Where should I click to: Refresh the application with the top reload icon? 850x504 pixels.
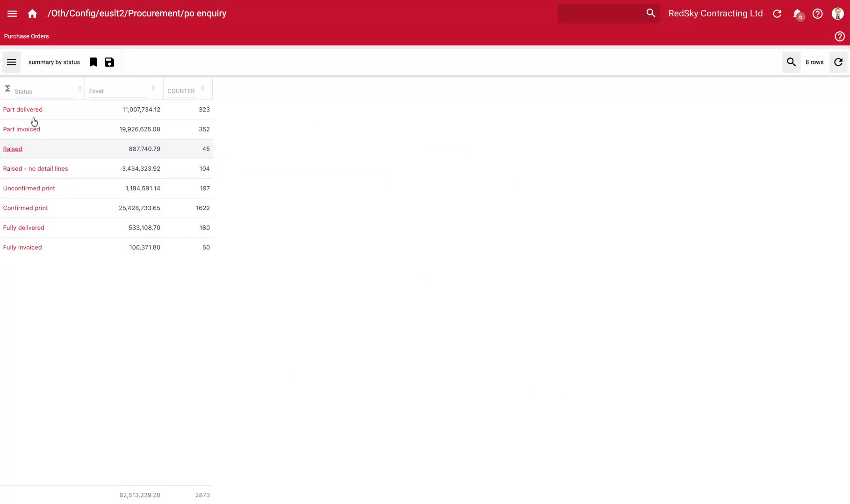tap(777, 14)
